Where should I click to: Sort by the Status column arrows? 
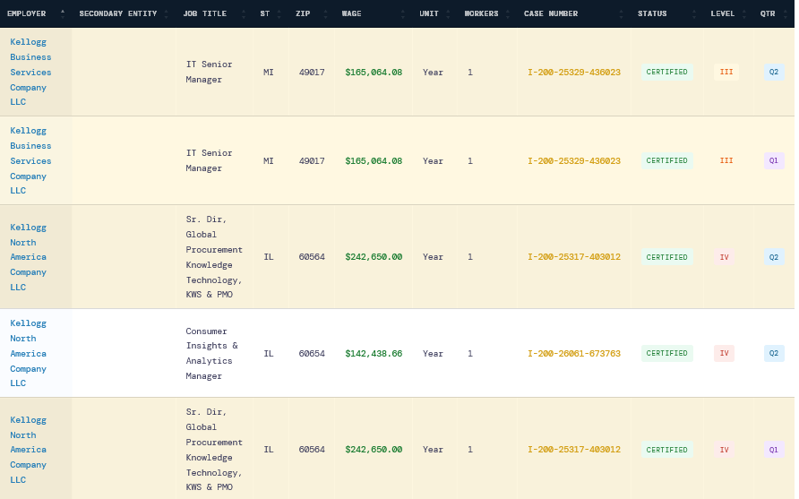pos(694,13)
